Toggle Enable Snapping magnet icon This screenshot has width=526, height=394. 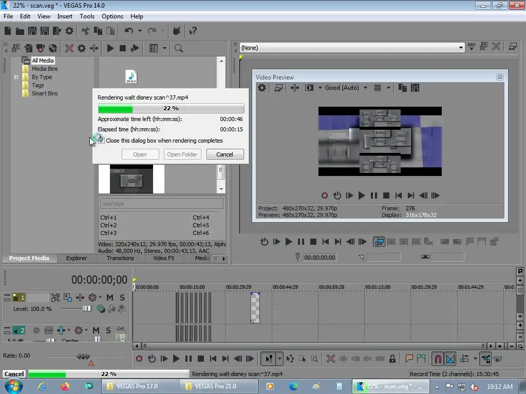point(438,359)
